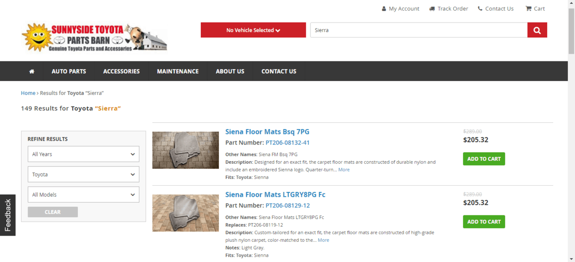Image resolution: width=575 pixels, height=262 pixels.
Task: Open Toyota make dropdown
Action: pyautogui.click(x=83, y=174)
